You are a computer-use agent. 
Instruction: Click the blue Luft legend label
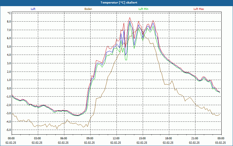33,9
